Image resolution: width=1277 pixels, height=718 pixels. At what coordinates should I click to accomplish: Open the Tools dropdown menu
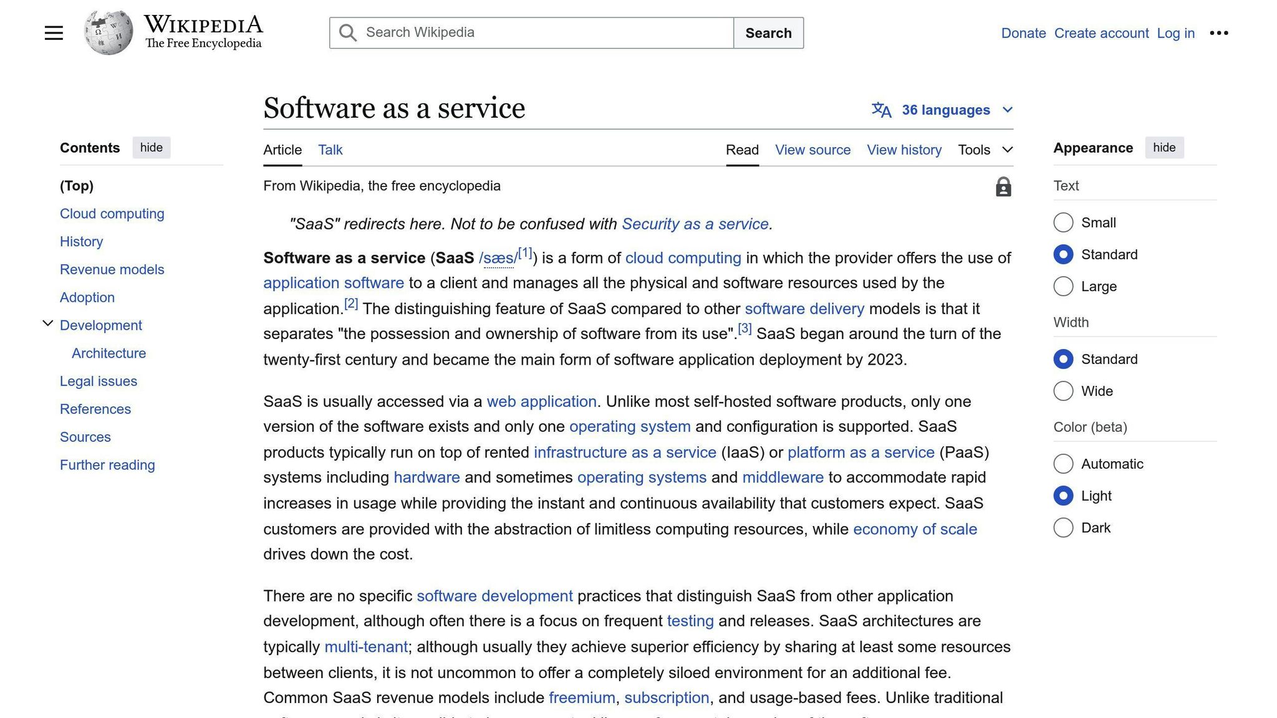(984, 150)
